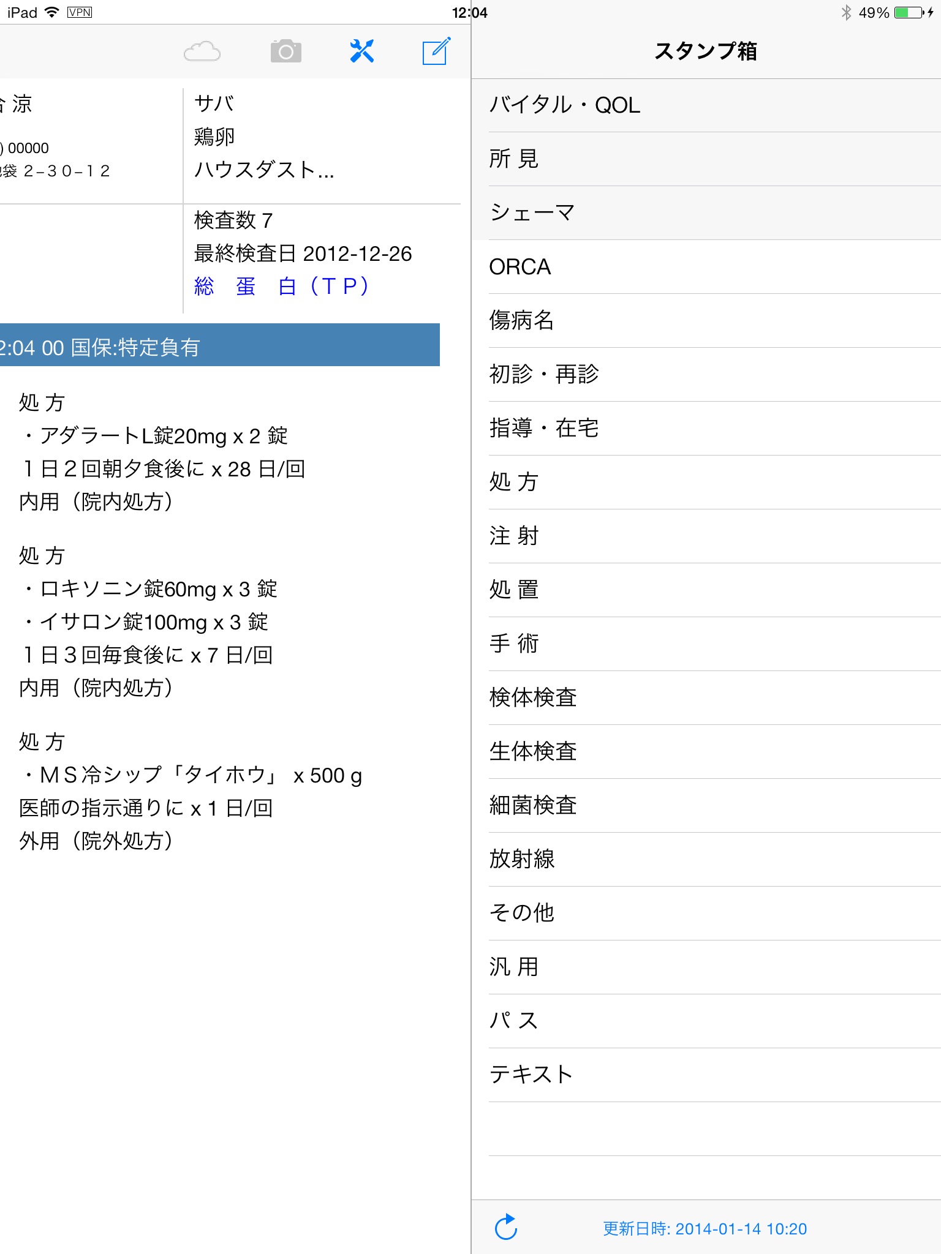Viewport: 941px width, 1254px height.
Task: Tap 最終検査日 2012-12-26 text
Action: (x=303, y=253)
